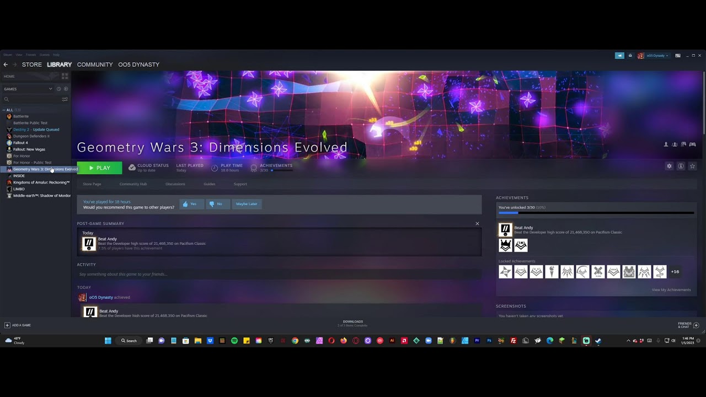The image size is (706, 397).
Task: Open the inbox notifications envelope icon
Action: tap(630, 56)
